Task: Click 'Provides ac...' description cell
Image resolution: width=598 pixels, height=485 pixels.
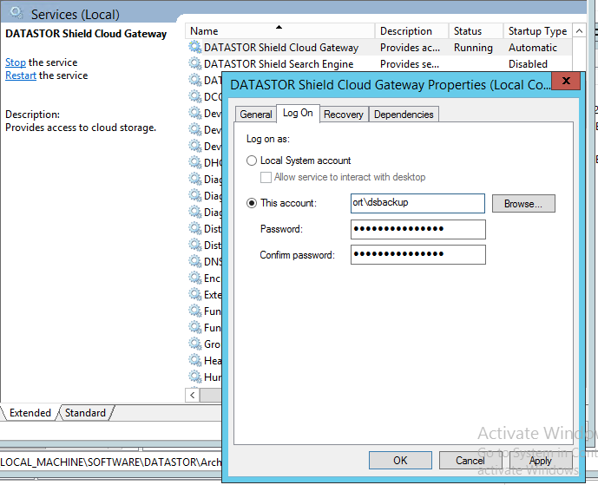Action: point(410,48)
